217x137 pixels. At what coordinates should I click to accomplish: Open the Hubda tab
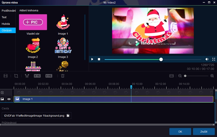click(x=6, y=24)
